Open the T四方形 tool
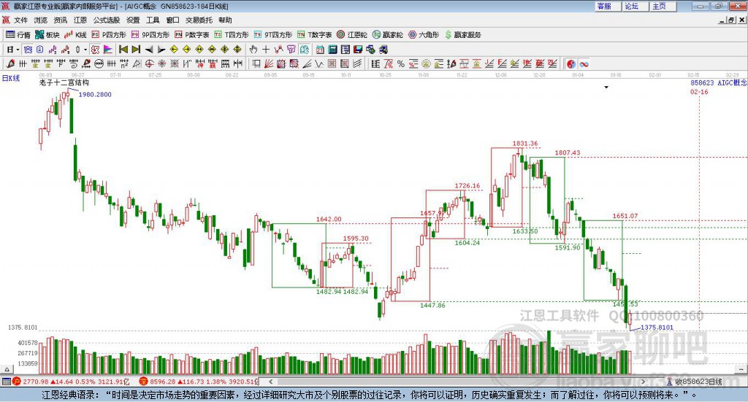This screenshot has height=402, width=748. [x=232, y=35]
